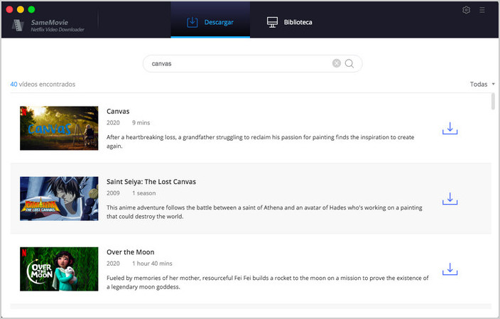This screenshot has width=500, height=319.
Task: Click the title "Over the Moon"
Action: tap(131, 252)
